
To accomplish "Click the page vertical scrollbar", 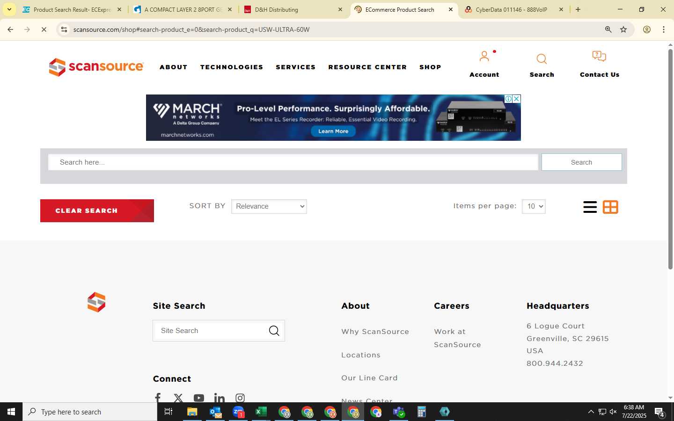I will click(x=670, y=159).
